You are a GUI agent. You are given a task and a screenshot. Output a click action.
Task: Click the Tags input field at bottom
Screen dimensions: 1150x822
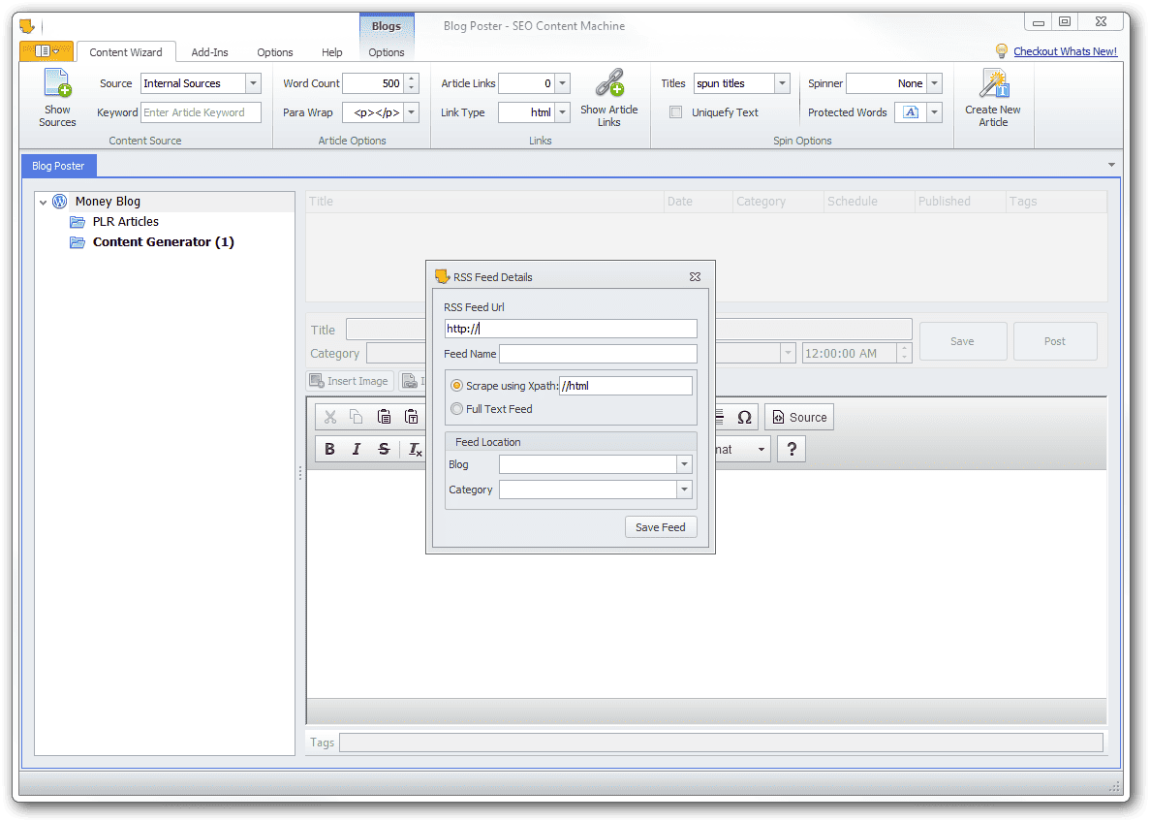[x=721, y=742]
